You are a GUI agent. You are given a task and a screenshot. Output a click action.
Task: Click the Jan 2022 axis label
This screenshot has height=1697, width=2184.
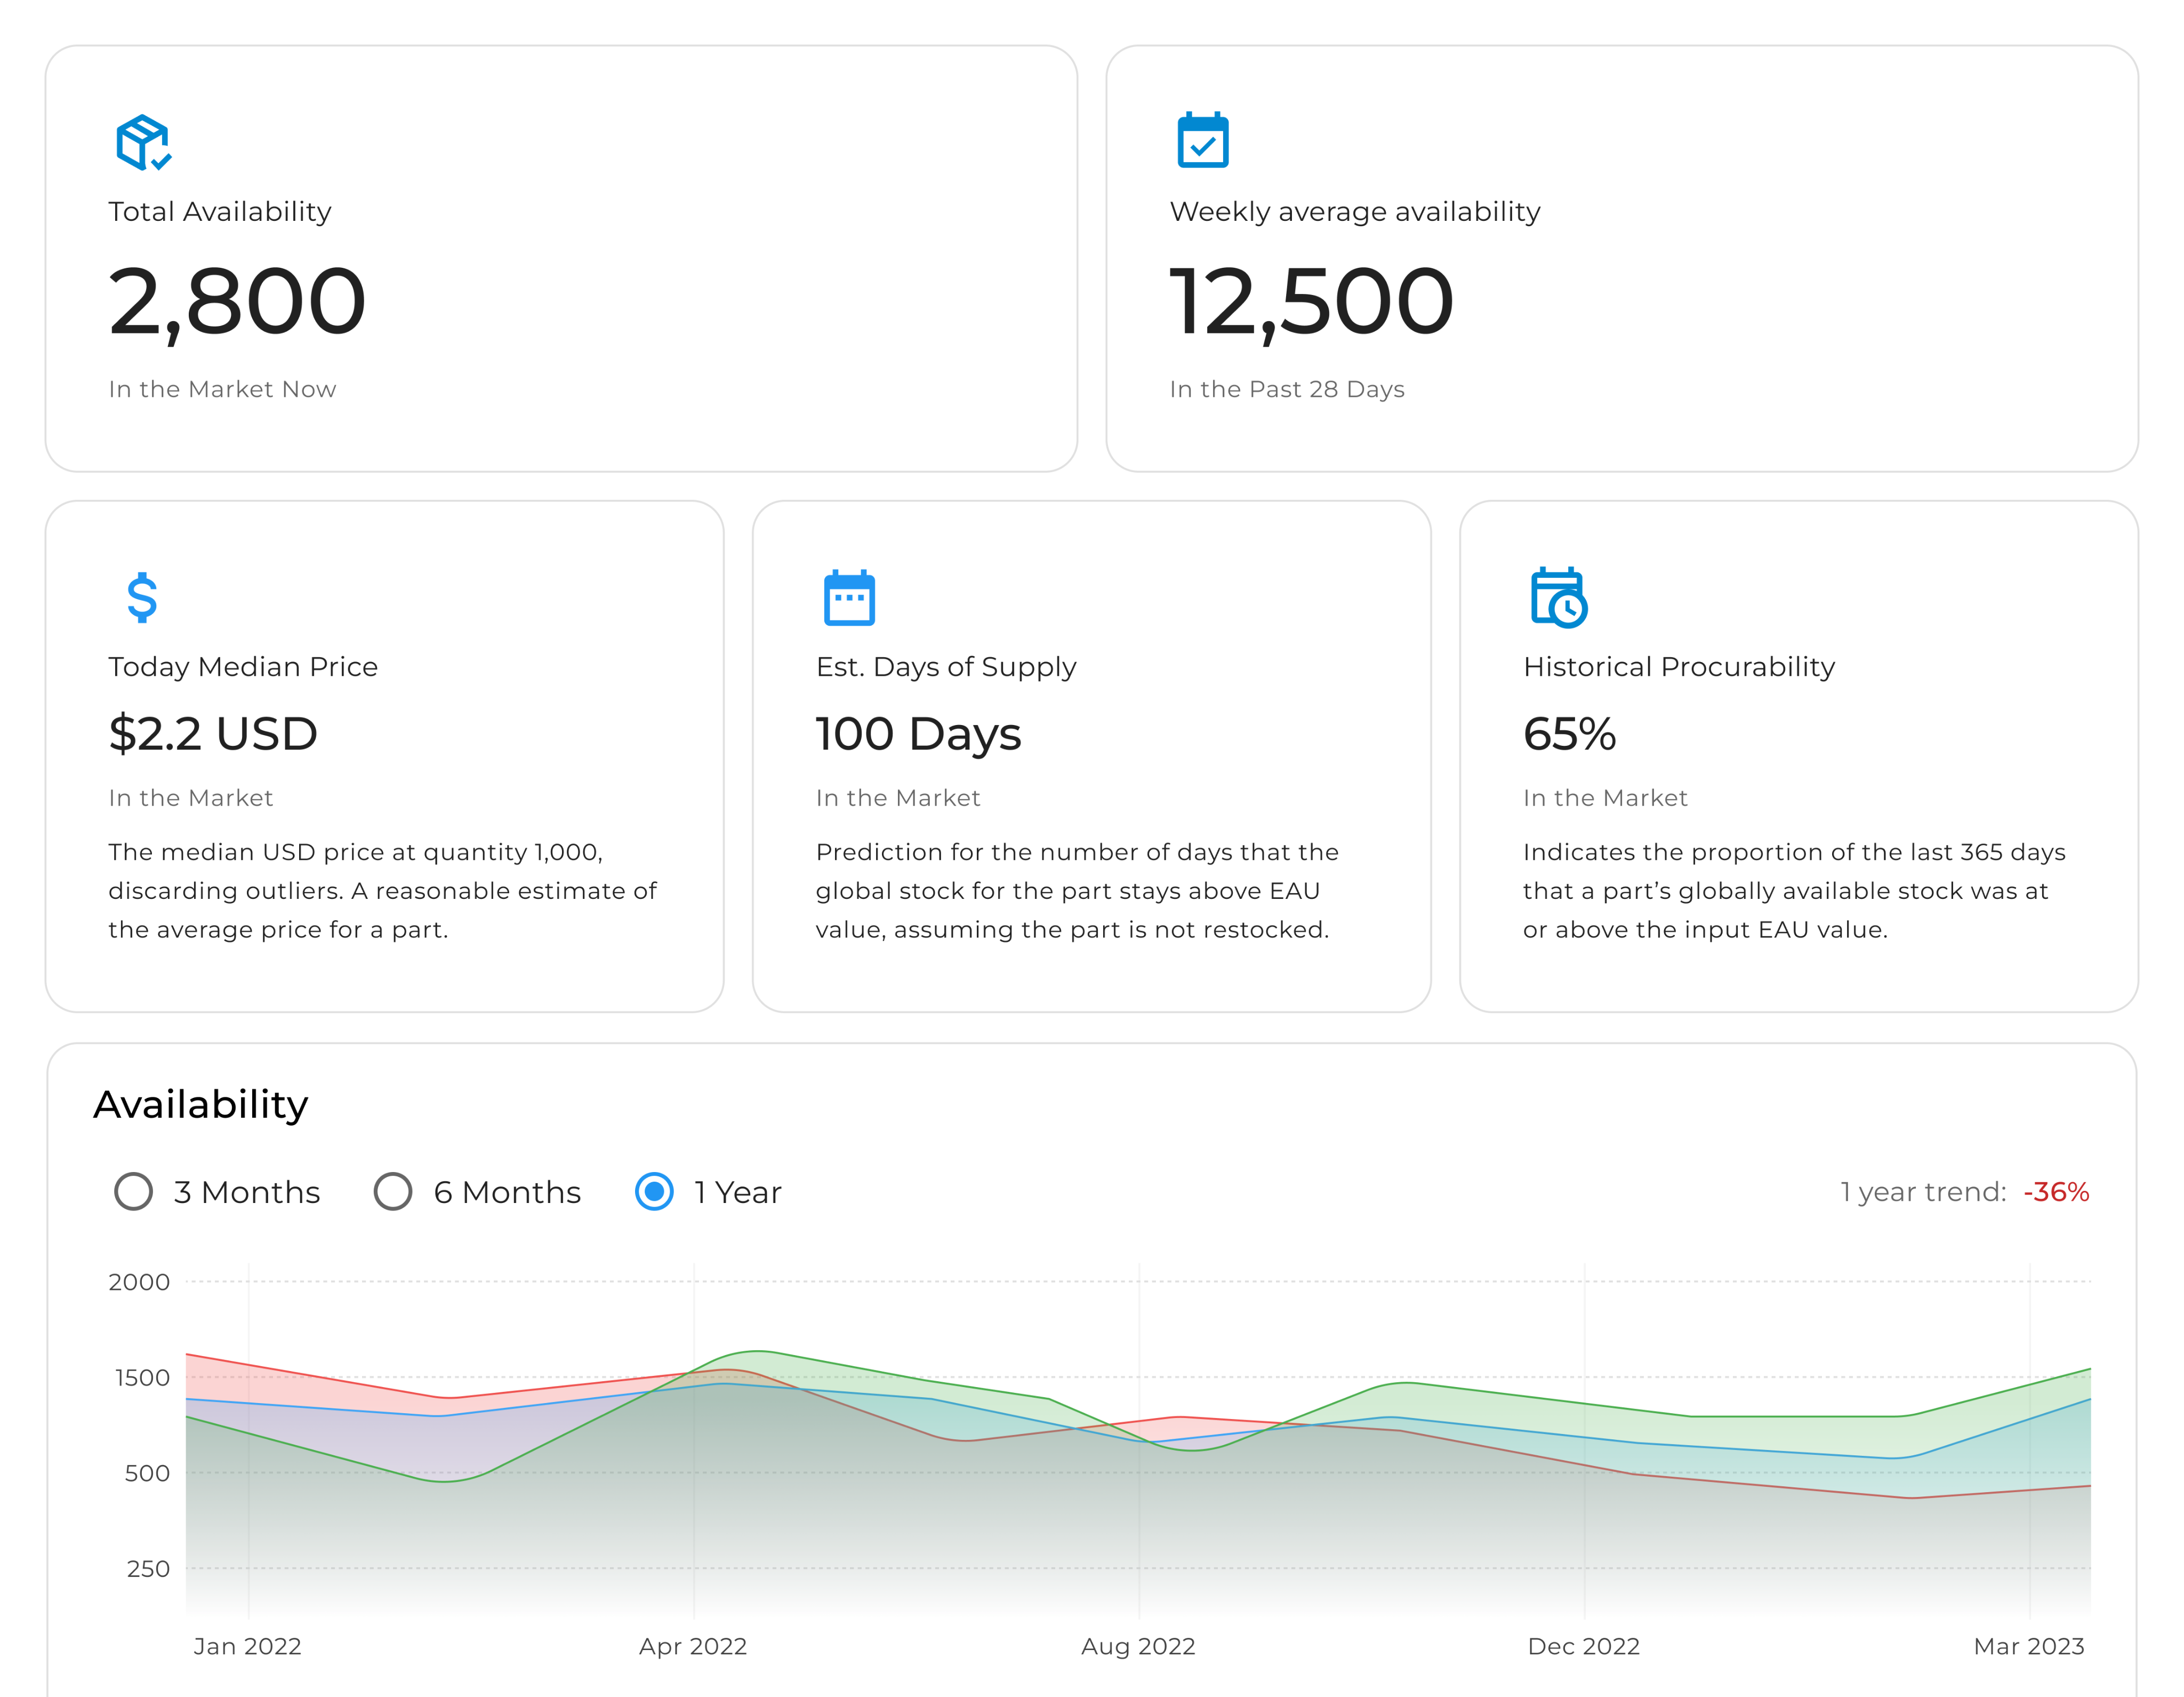pos(247,1646)
